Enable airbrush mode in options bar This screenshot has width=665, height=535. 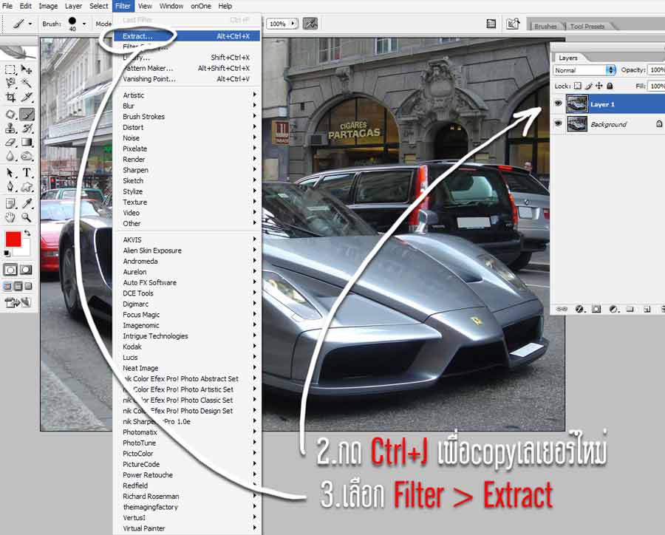point(310,24)
